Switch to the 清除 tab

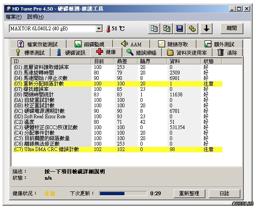pyautogui.click(x=227, y=53)
